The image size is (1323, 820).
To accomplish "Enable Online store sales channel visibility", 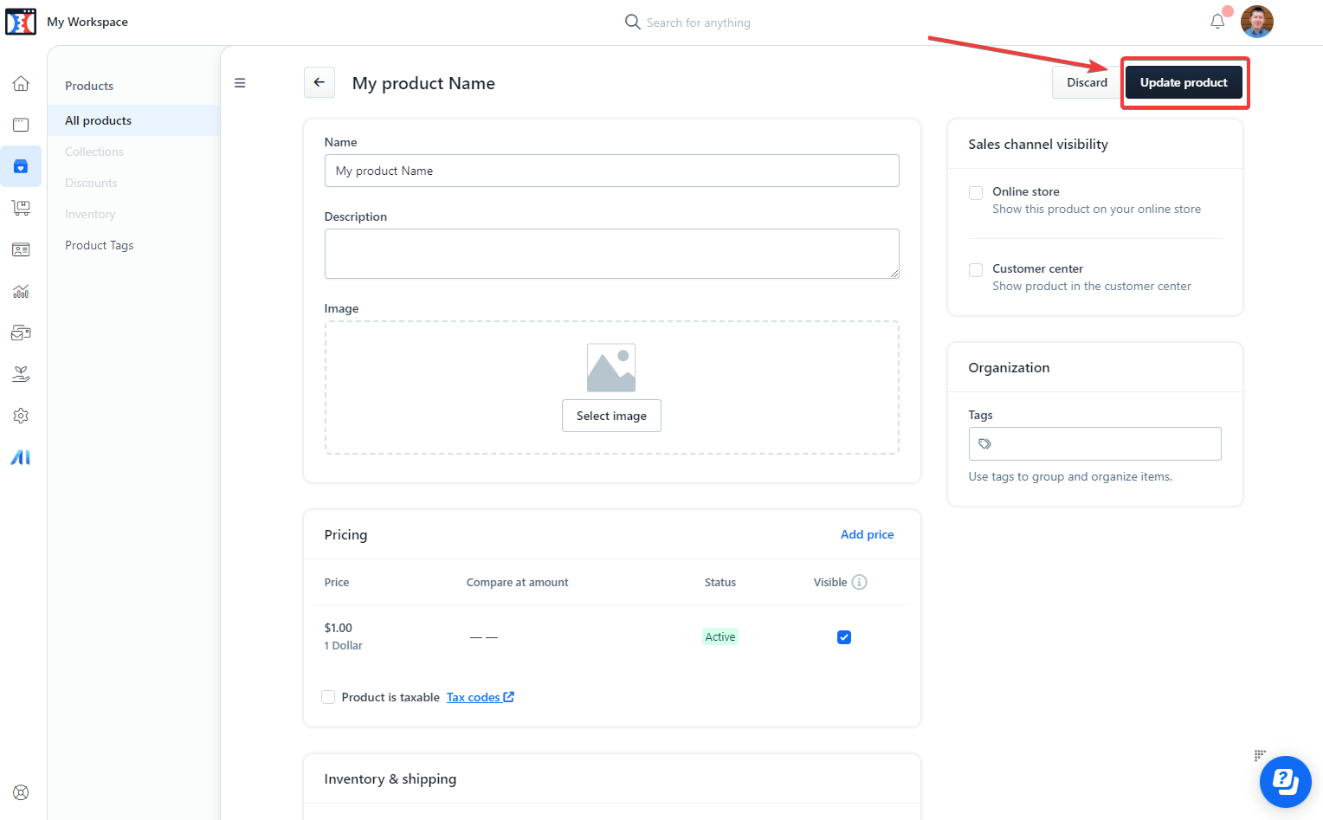I will (x=976, y=192).
